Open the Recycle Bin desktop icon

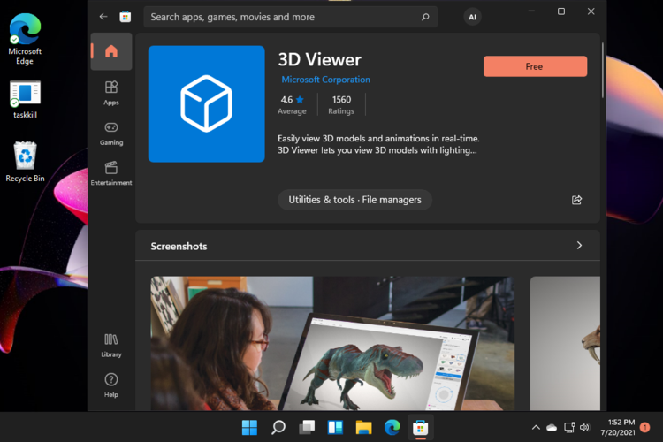(25, 161)
